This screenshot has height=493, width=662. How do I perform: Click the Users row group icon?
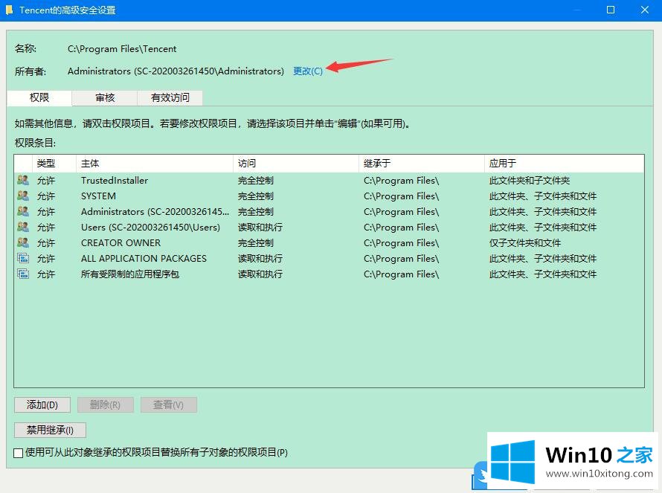point(23,227)
